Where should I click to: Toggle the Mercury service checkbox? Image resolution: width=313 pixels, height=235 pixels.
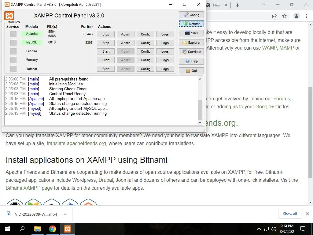click(13, 60)
